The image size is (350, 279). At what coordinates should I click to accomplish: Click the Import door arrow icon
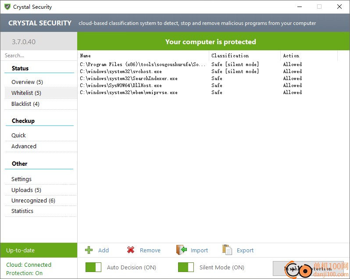182,250
